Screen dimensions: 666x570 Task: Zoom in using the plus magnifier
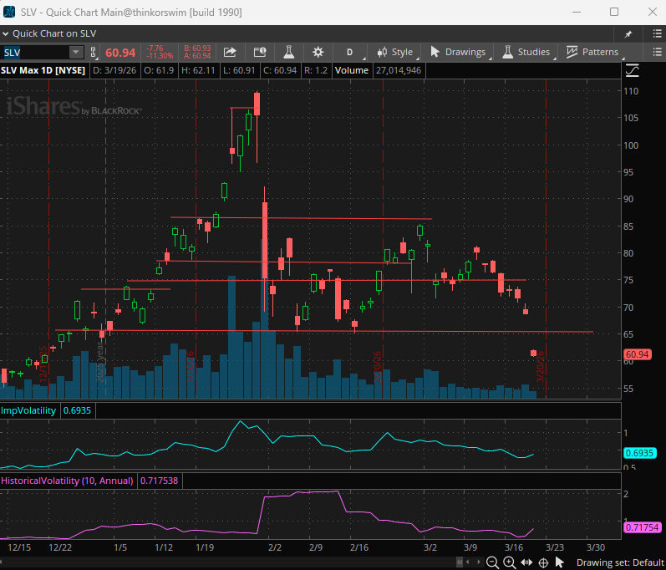(509, 562)
